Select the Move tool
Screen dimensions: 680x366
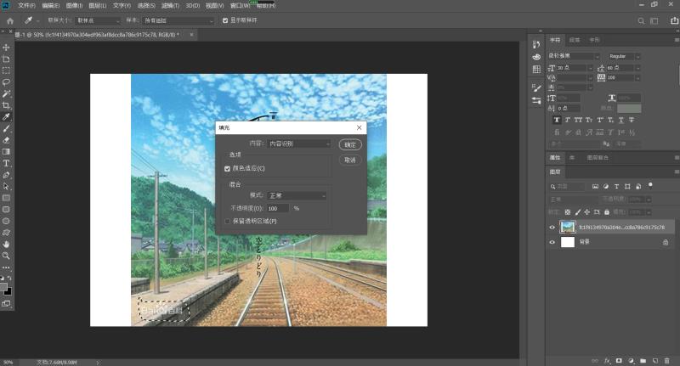point(6,48)
